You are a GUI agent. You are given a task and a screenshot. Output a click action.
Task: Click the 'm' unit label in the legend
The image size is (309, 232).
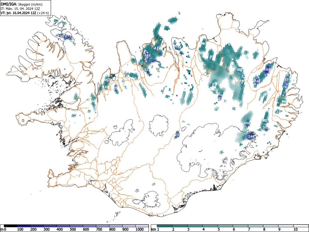click(x=2, y=230)
